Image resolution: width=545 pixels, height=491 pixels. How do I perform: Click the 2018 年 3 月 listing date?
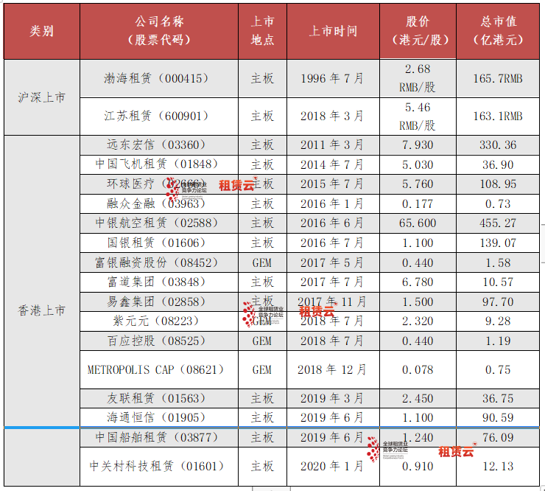(333, 116)
